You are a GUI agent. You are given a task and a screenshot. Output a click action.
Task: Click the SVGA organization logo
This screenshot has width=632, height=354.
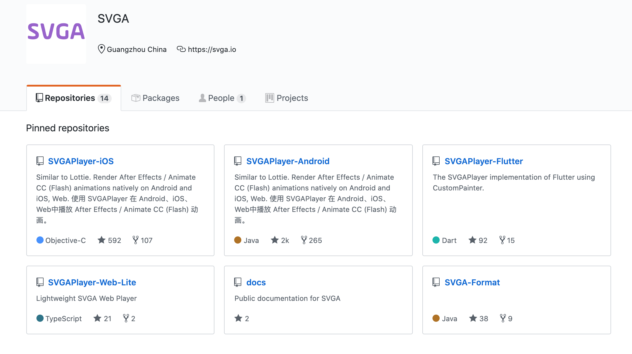click(x=56, y=34)
